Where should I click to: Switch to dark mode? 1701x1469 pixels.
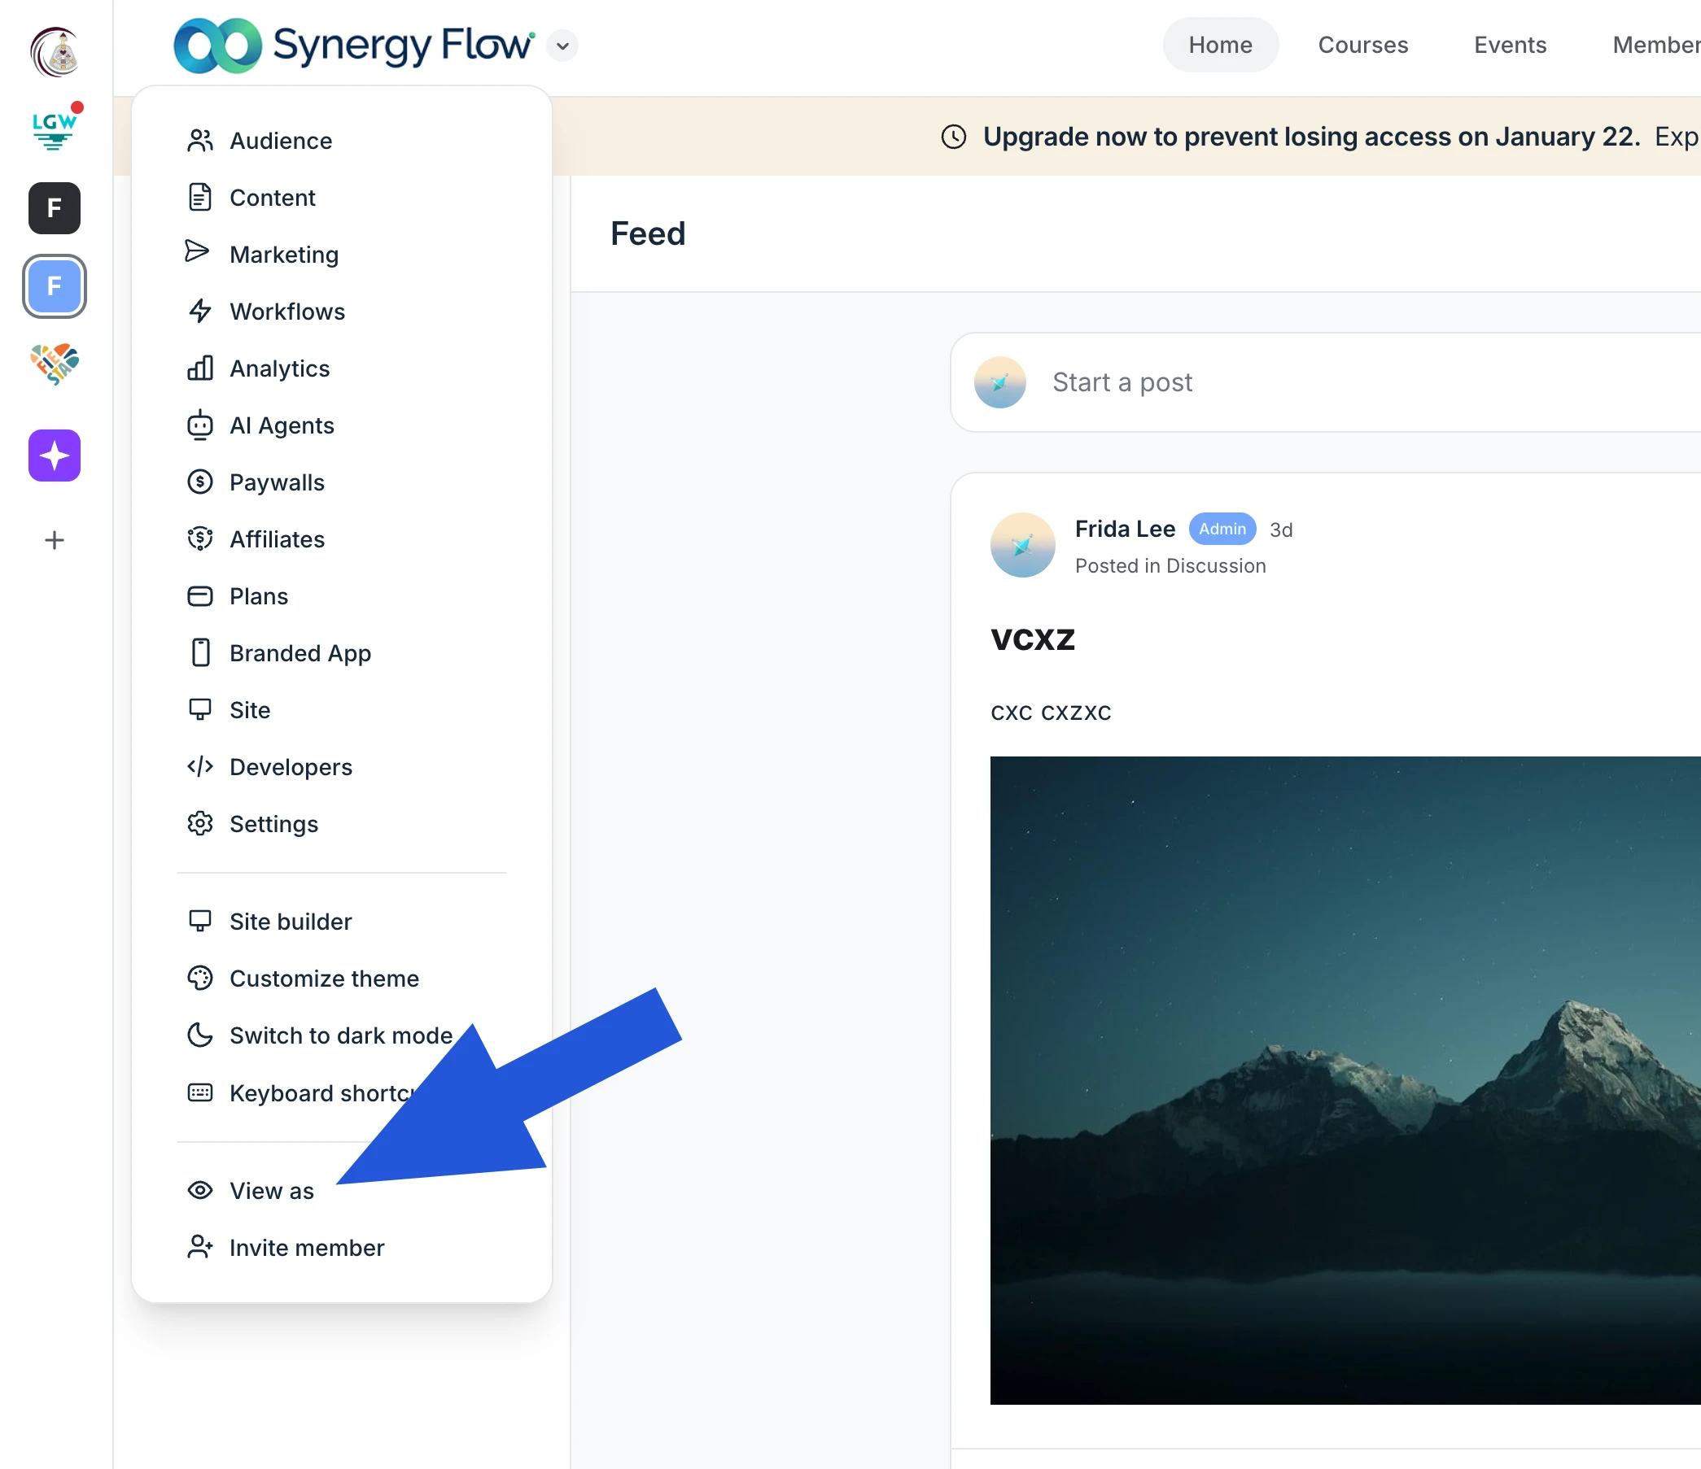point(340,1035)
